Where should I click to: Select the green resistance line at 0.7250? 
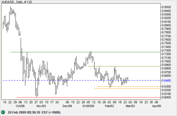click(85, 52)
